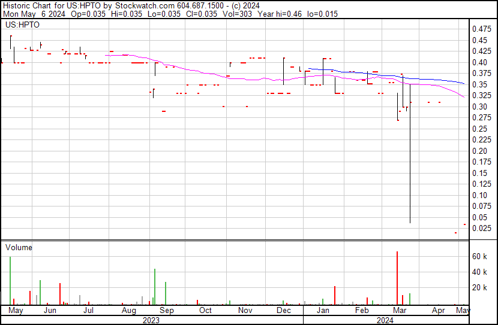The width and height of the screenshot is (498, 325).
Task: Select the 0.275 price axis label
Action: pyautogui.click(x=481, y=118)
